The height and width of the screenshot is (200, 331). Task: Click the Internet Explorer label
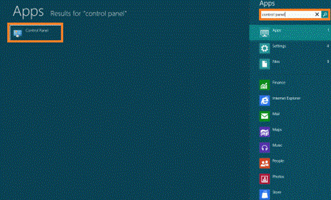[x=286, y=98]
